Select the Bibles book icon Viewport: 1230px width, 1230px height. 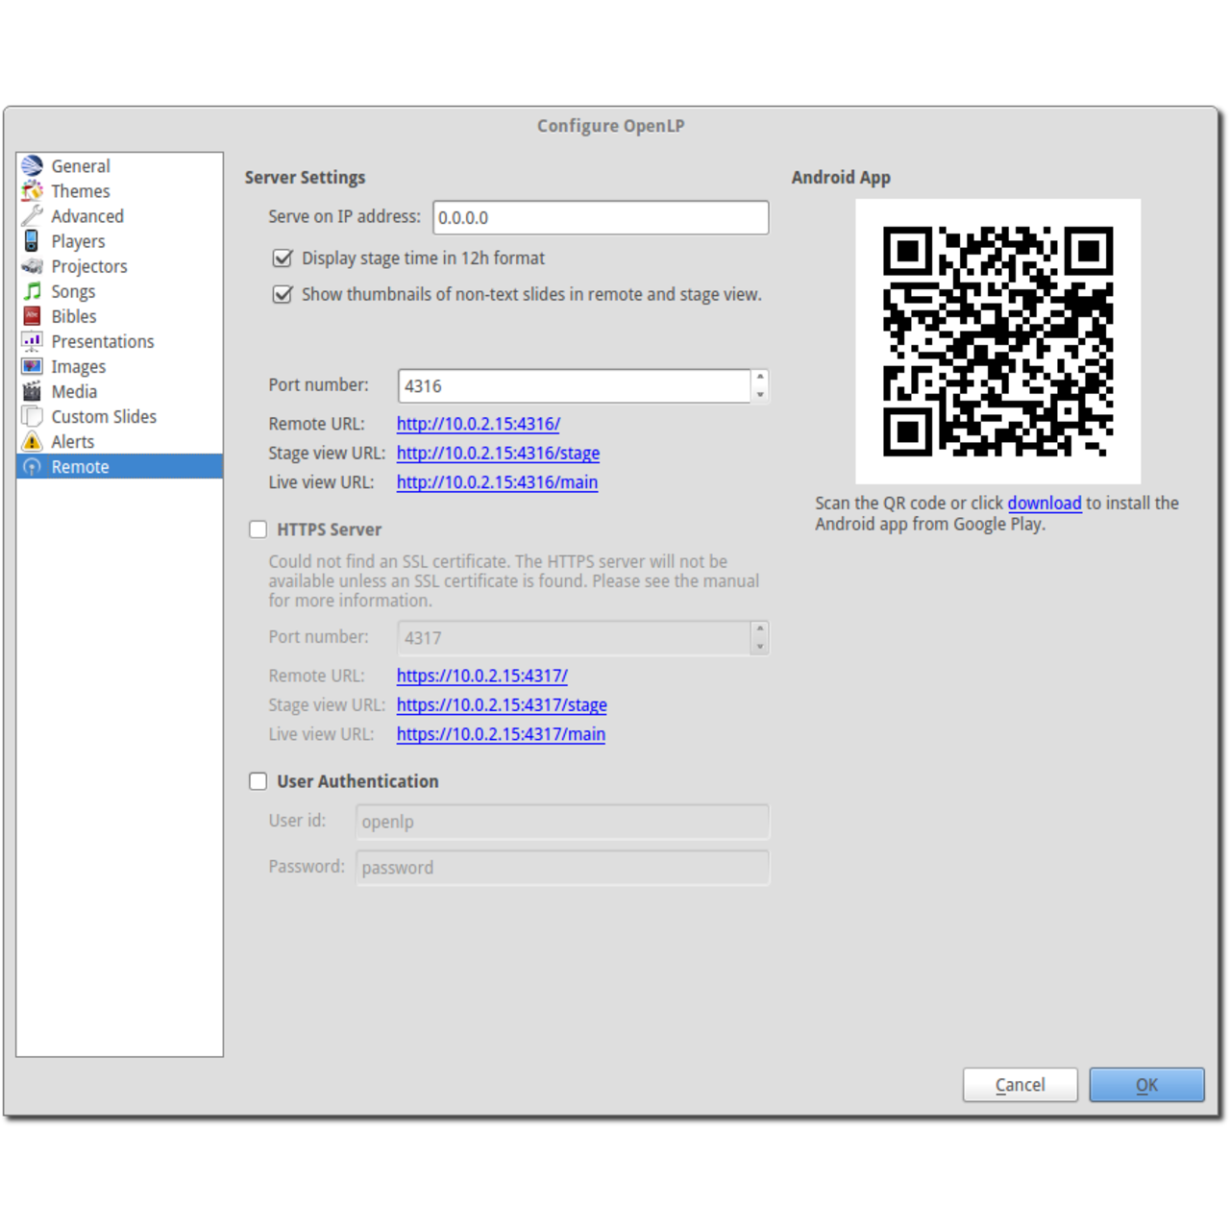click(32, 316)
